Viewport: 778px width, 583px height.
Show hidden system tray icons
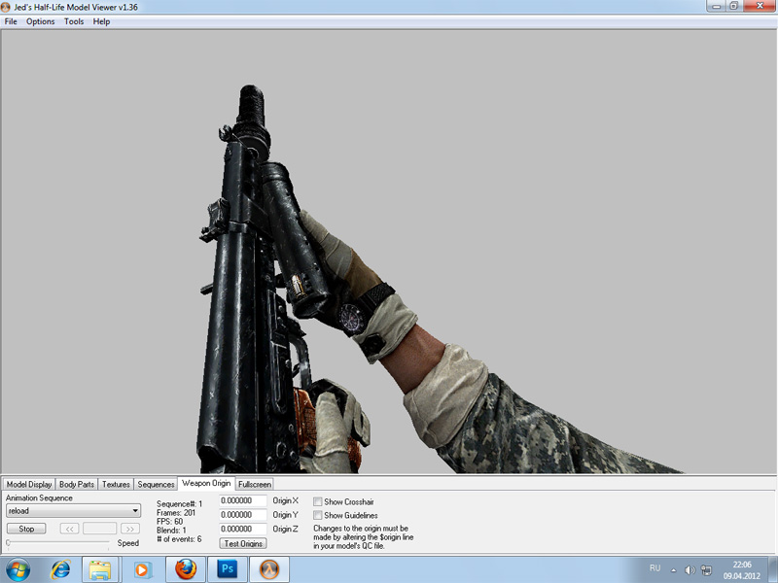pyautogui.click(x=674, y=570)
